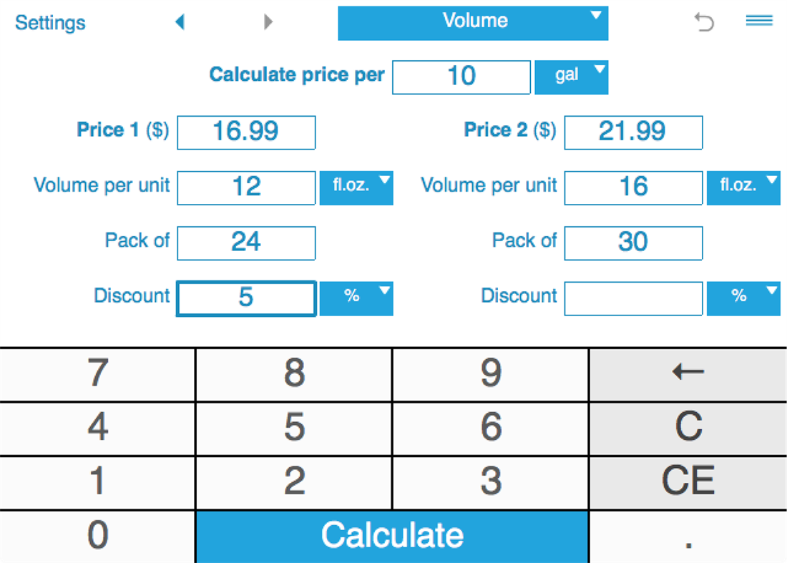Viewport: 787px width, 563px height.
Task: Click the Pack of 24 field
Action: tap(246, 243)
